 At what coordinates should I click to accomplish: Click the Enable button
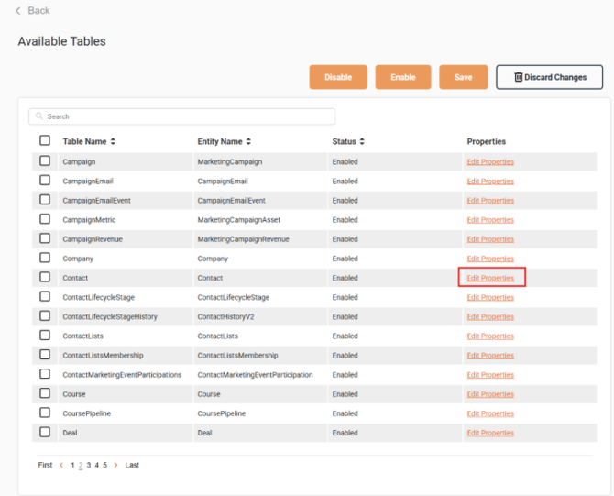point(403,78)
